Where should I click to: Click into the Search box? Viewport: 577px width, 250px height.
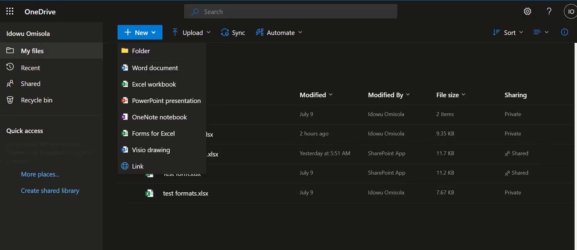(x=290, y=12)
